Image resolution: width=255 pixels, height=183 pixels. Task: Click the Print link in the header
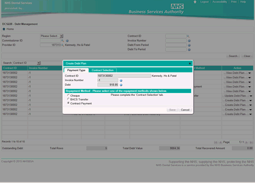coord(234,2)
